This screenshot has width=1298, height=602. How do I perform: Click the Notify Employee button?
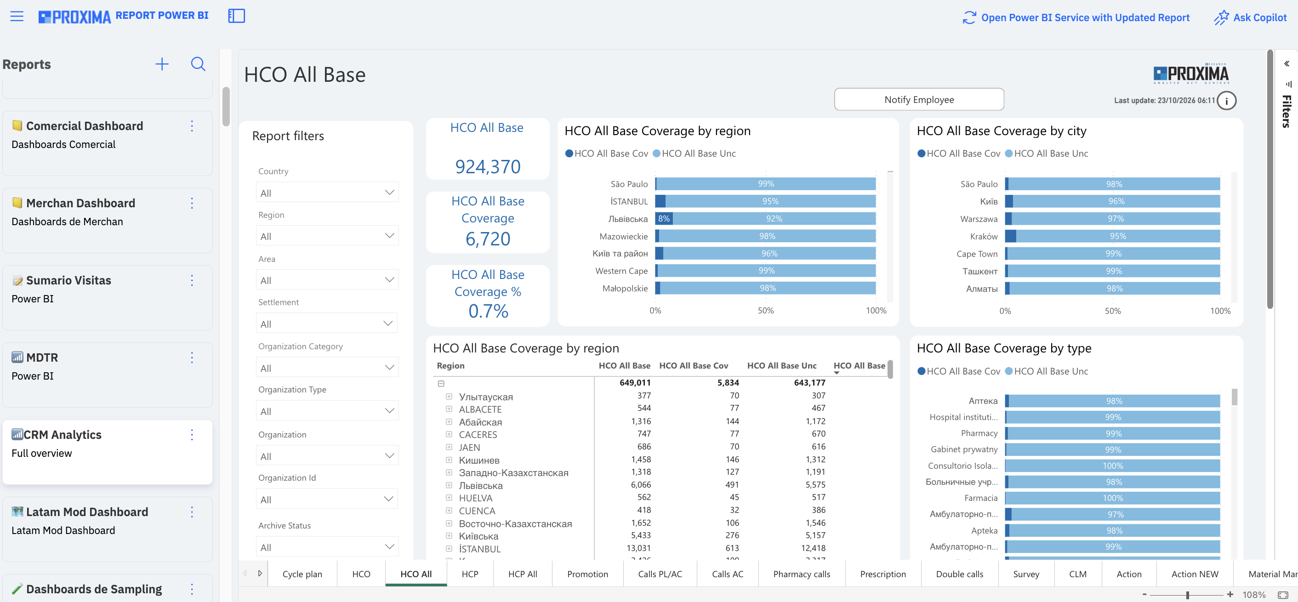click(x=919, y=99)
